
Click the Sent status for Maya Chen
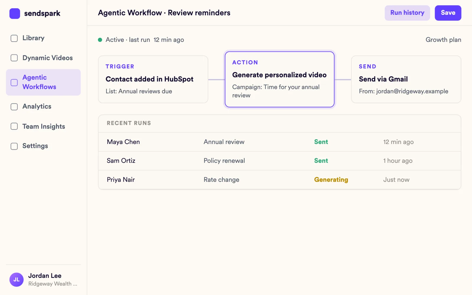click(321, 142)
